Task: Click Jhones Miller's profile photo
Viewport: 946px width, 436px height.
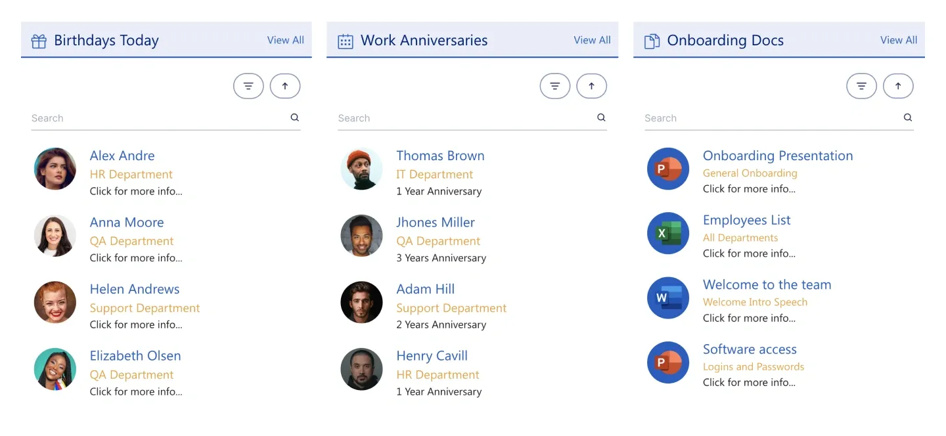Action: click(x=362, y=236)
